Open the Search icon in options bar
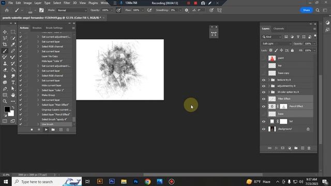This screenshot has height=186, width=331. pos(318,10)
